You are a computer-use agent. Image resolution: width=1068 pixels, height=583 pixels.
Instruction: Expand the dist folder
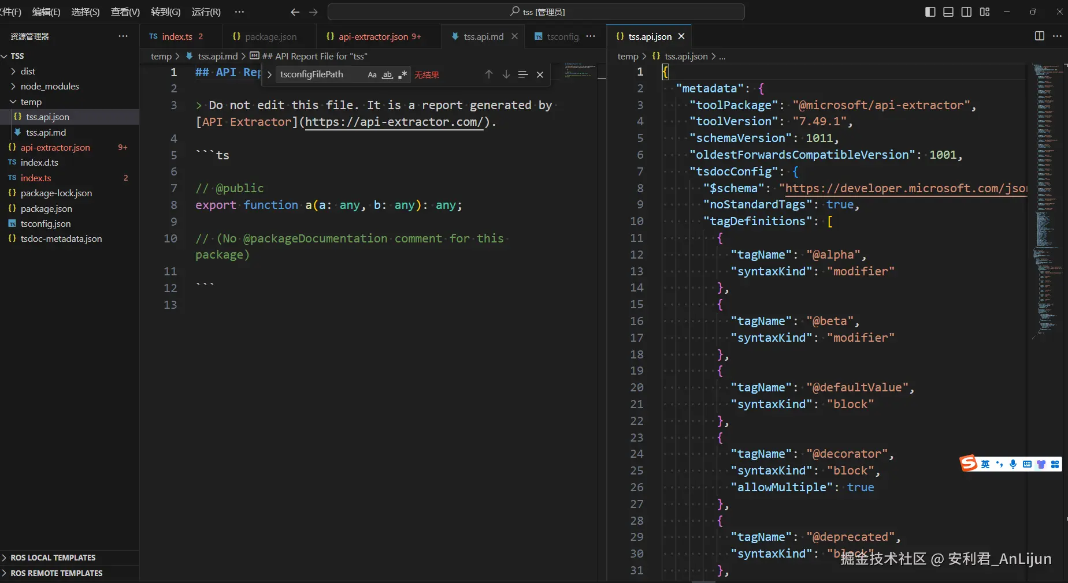pyautogui.click(x=28, y=71)
